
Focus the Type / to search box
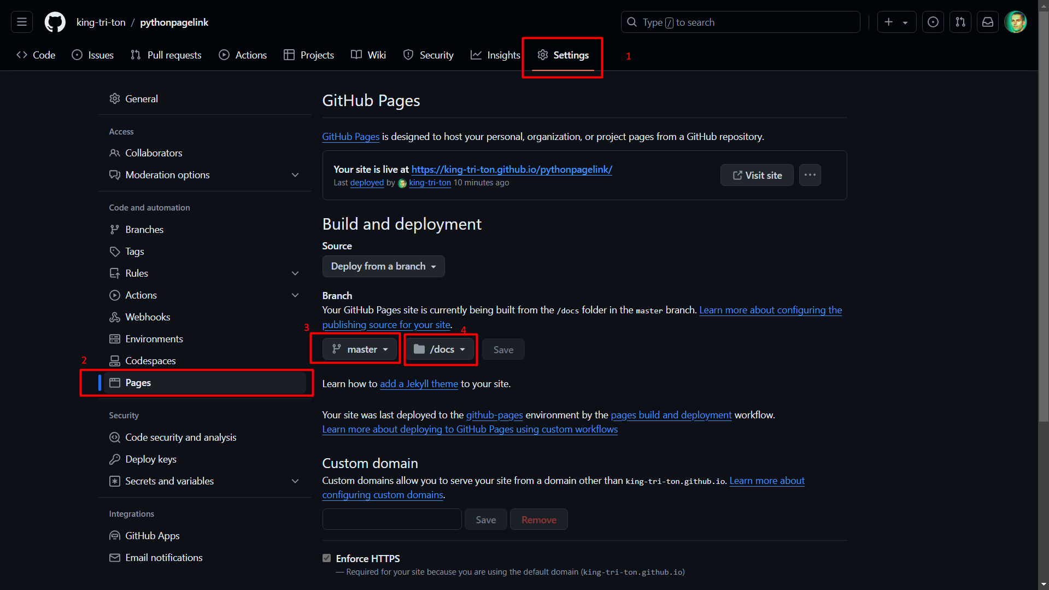[x=741, y=22]
